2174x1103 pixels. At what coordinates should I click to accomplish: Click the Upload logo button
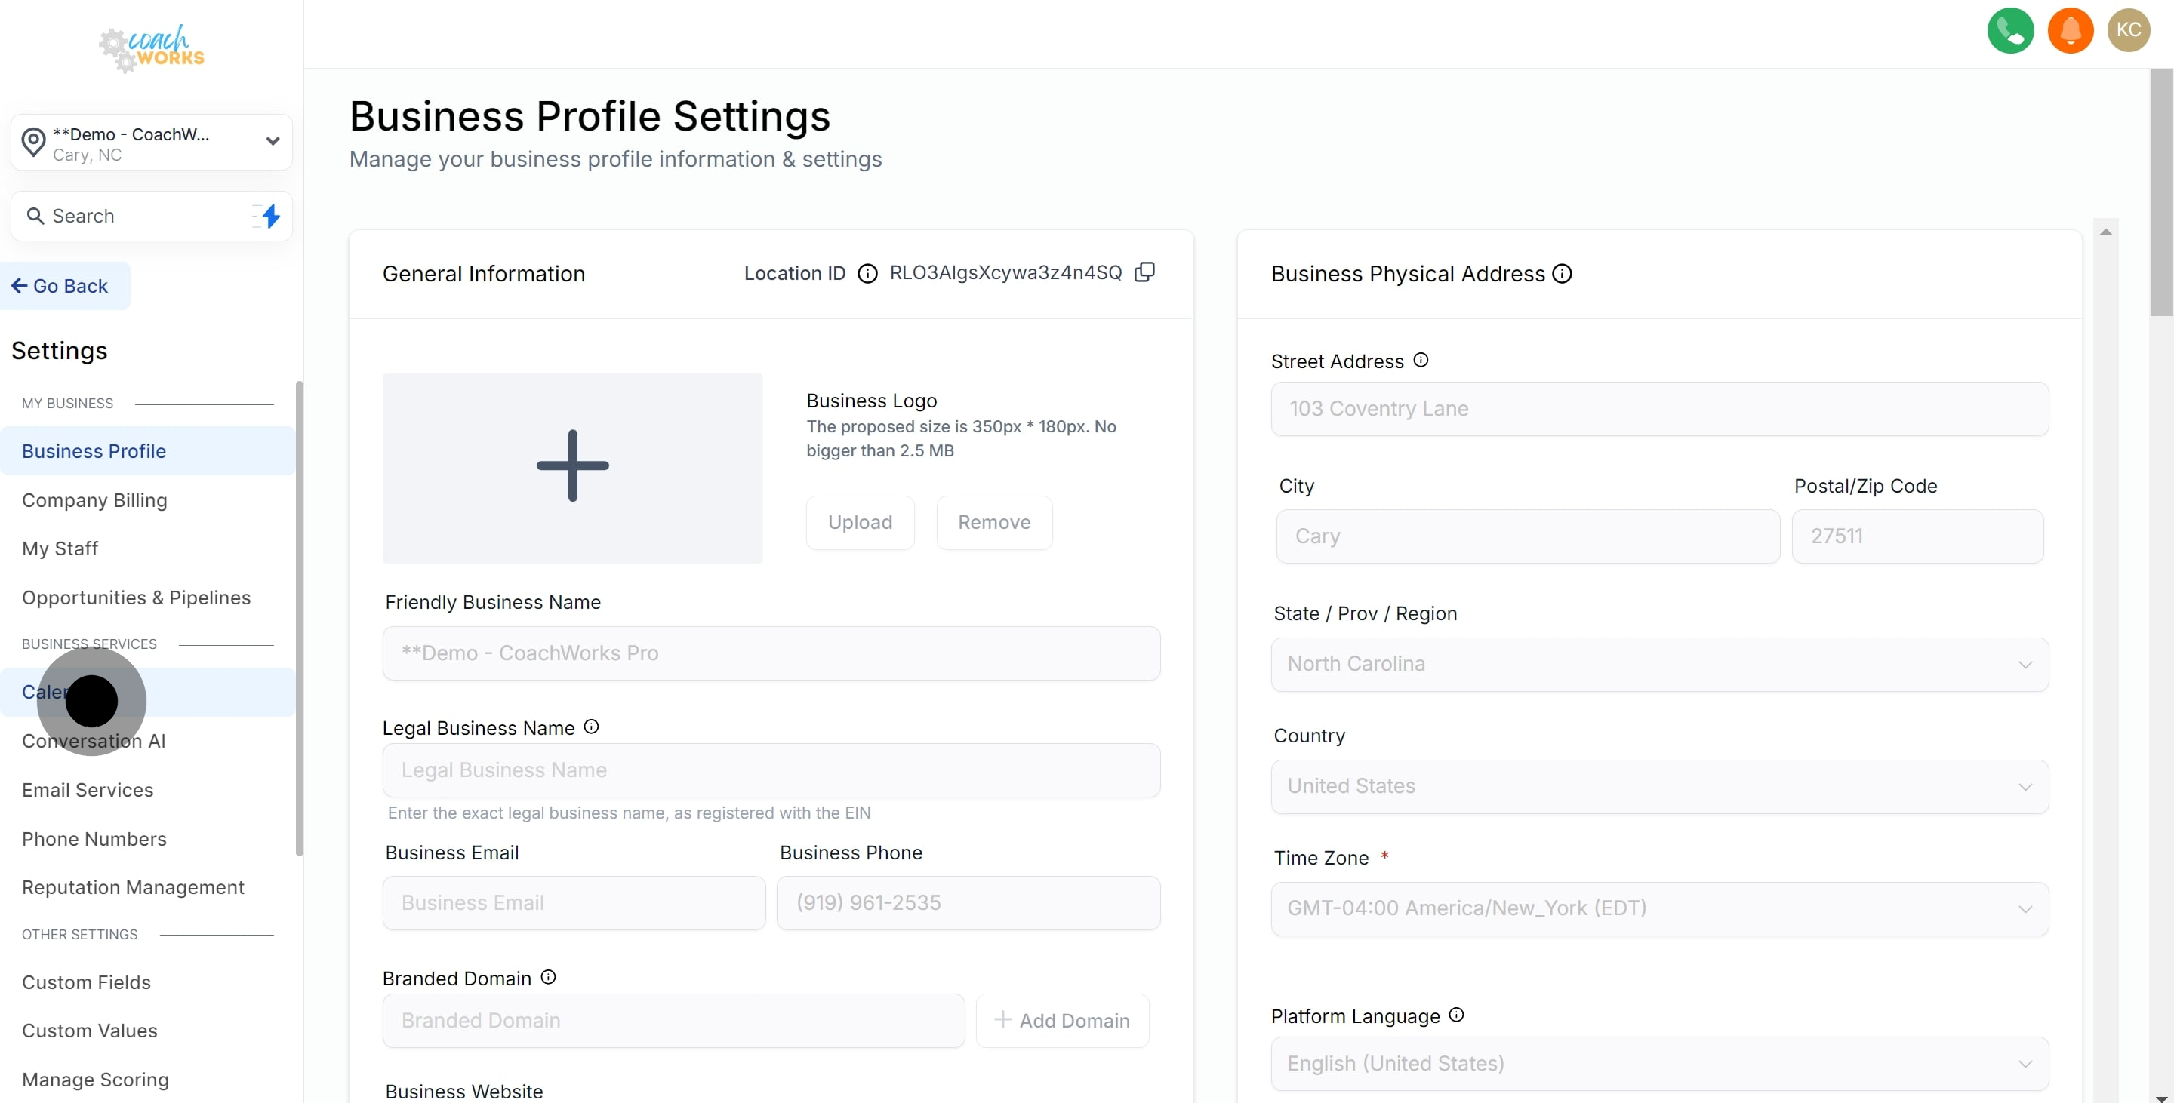click(859, 523)
